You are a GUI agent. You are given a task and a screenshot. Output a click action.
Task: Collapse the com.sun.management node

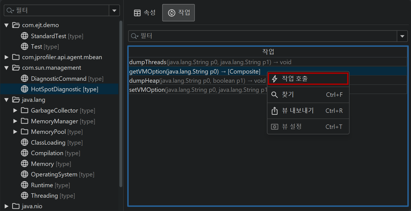7,68
